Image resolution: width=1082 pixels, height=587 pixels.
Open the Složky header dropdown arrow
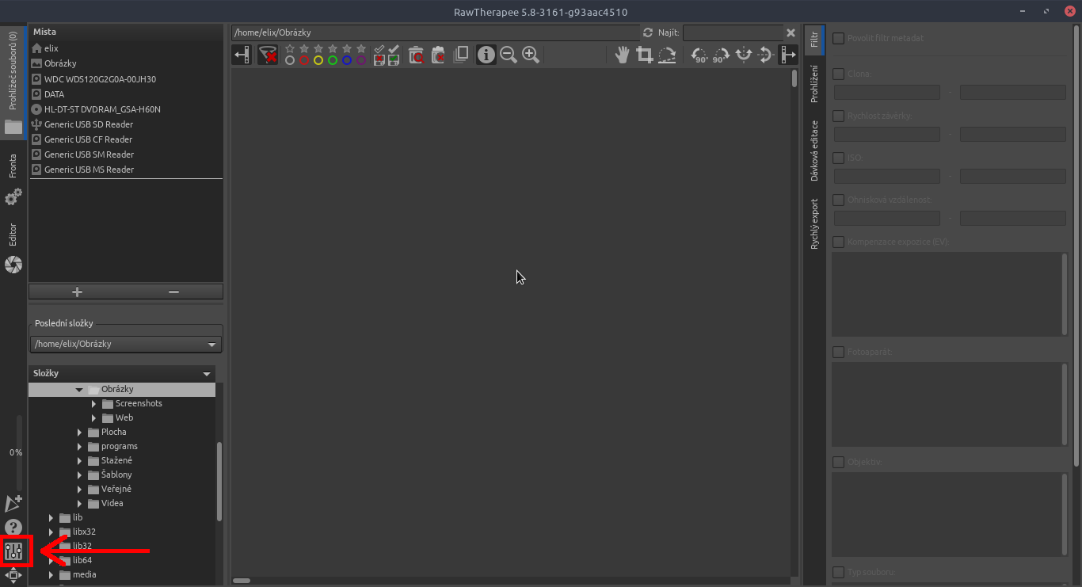tap(208, 374)
